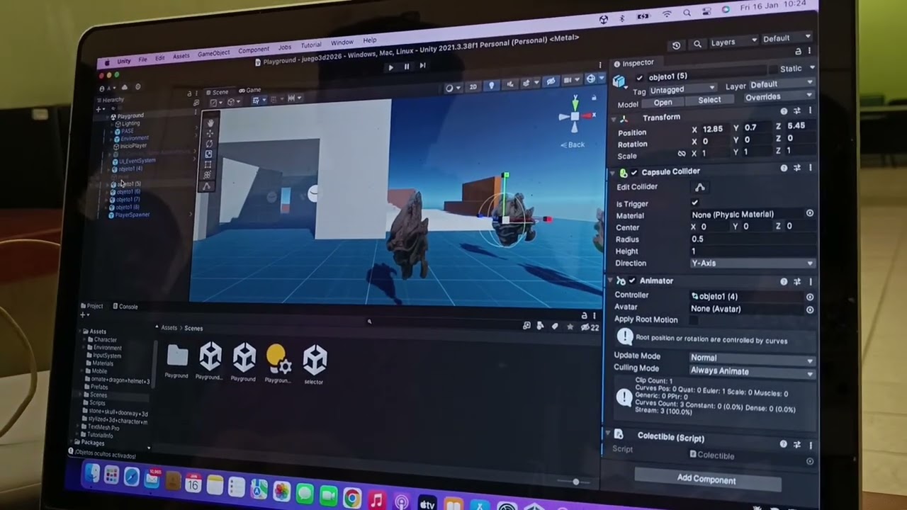Open the Undo History icon
This screenshot has width=907, height=510.
tap(676, 45)
